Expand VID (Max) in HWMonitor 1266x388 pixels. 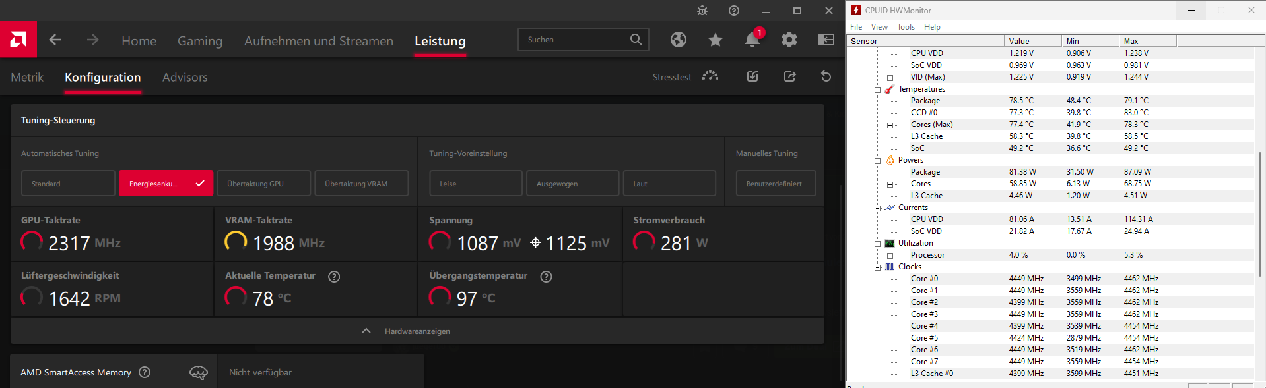pos(890,78)
